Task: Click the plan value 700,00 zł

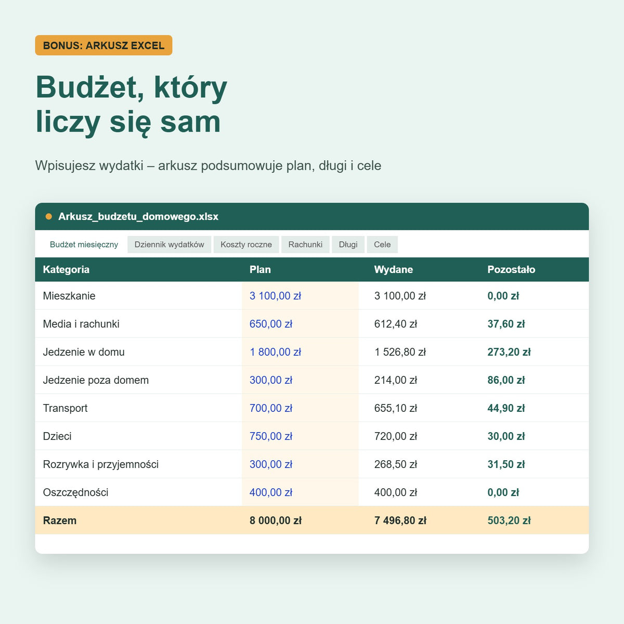Action: (271, 408)
